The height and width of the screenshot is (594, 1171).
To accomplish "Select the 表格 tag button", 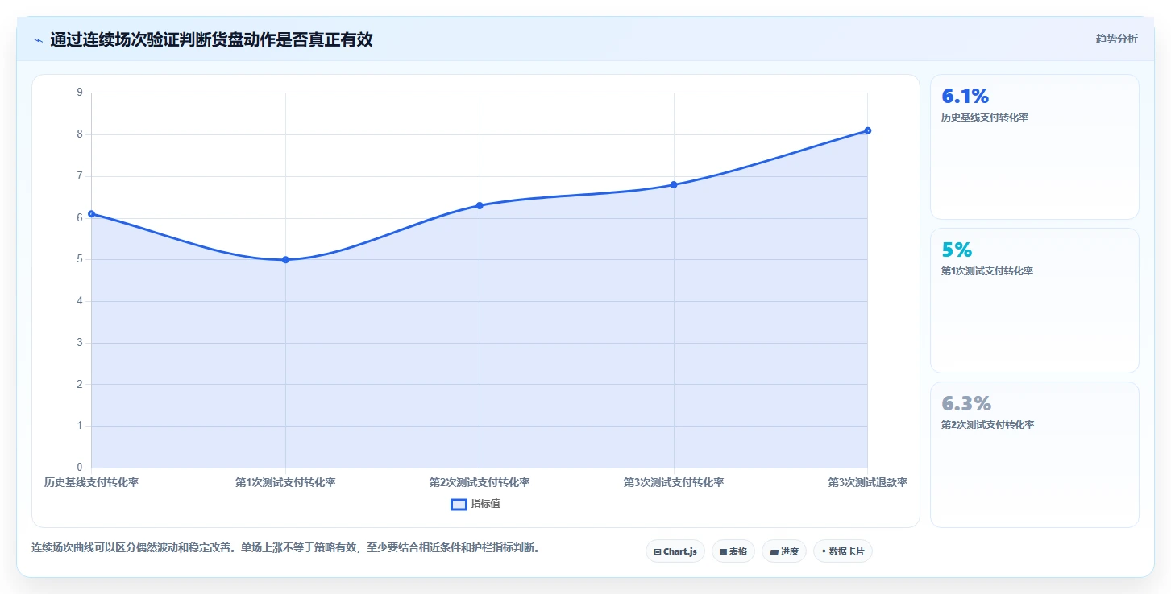I will coord(733,551).
